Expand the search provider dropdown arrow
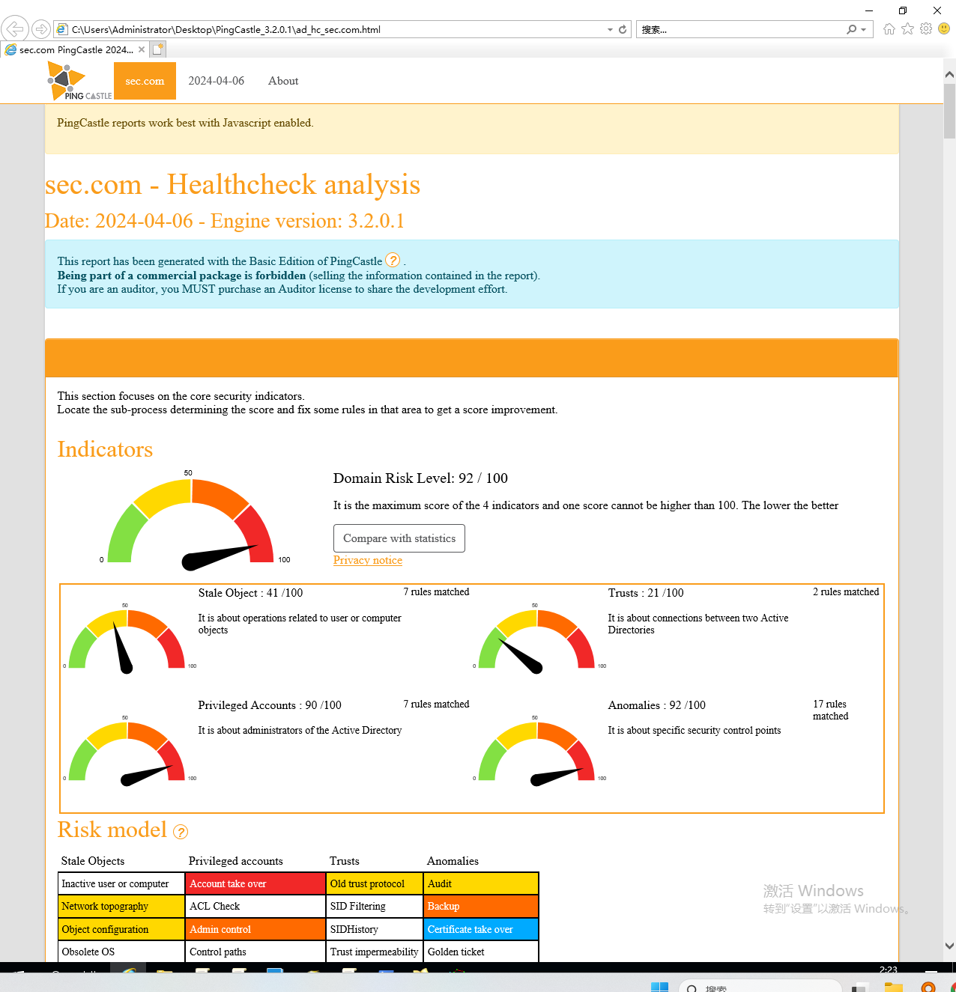956x992 pixels. pyautogui.click(x=864, y=30)
